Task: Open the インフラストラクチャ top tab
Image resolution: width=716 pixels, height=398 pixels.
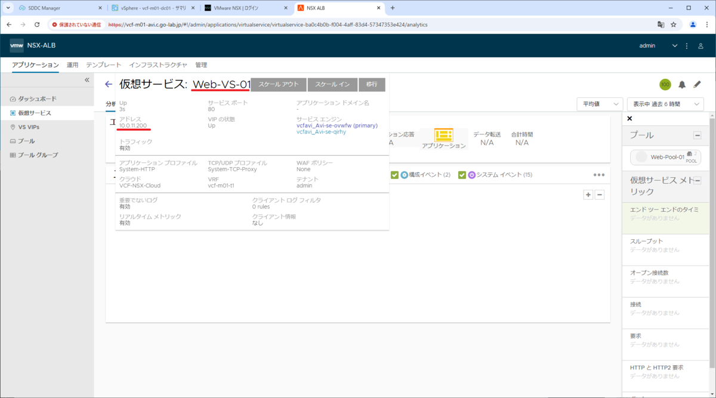Action: pos(158,65)
